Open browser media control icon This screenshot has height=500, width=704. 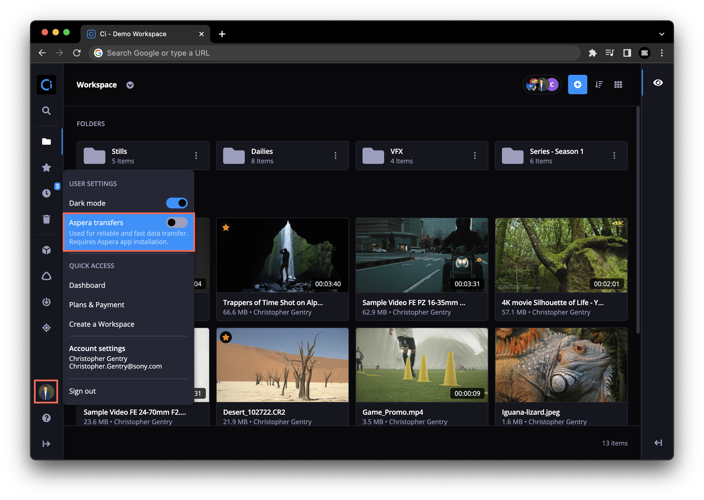click(610, 53)
